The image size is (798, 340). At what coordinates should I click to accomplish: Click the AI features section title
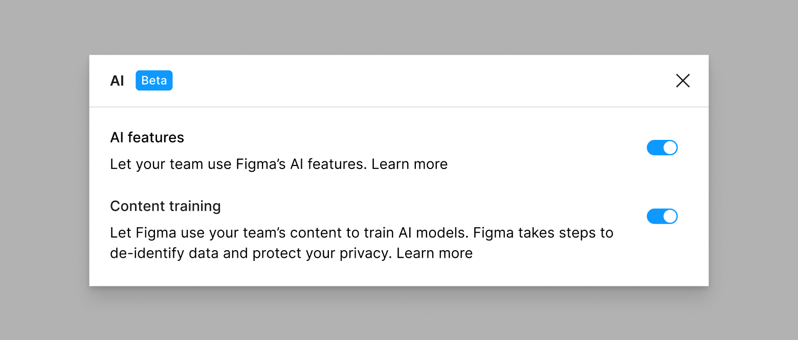pos(147,137)
